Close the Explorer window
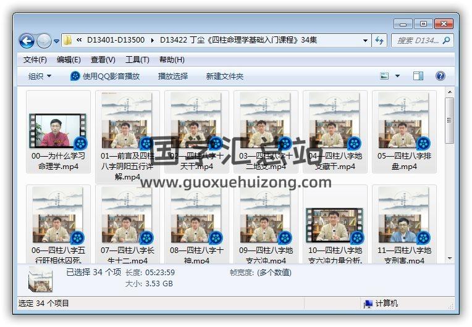This screenshot has height=327, width=472. [444, 23]
